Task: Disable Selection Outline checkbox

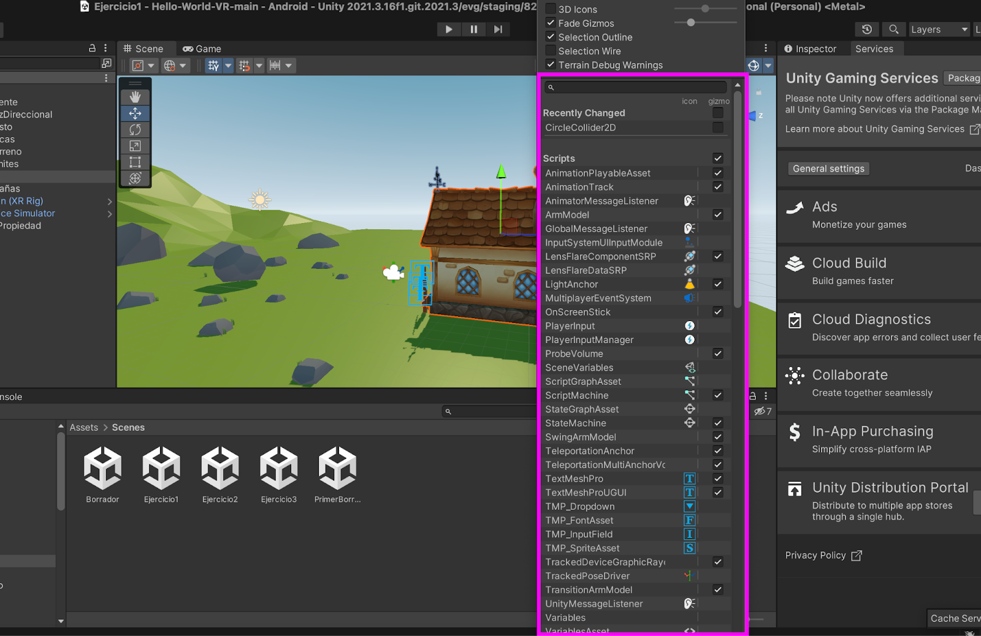Action: click(x=551, y=37)
